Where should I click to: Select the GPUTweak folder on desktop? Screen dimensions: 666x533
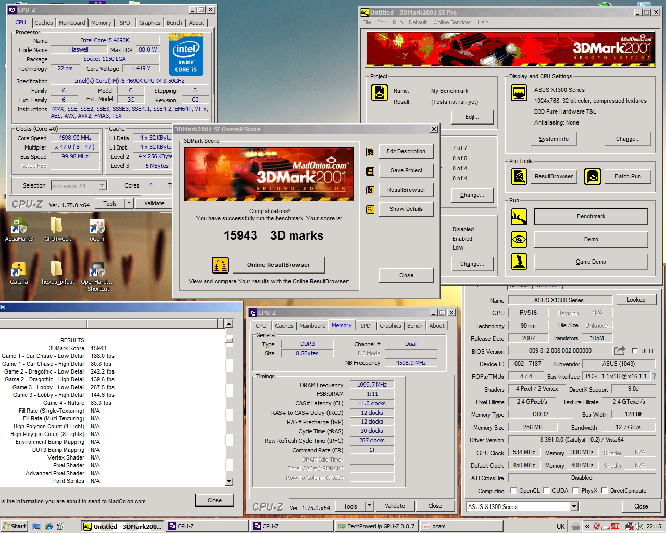(58, 230)
